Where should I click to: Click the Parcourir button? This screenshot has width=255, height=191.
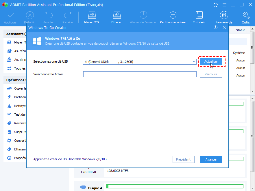click(x=211, y=74)
